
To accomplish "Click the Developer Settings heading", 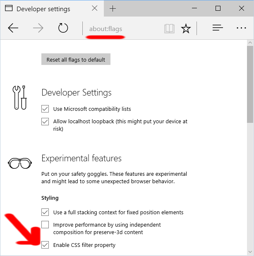I will click(77, 93).
